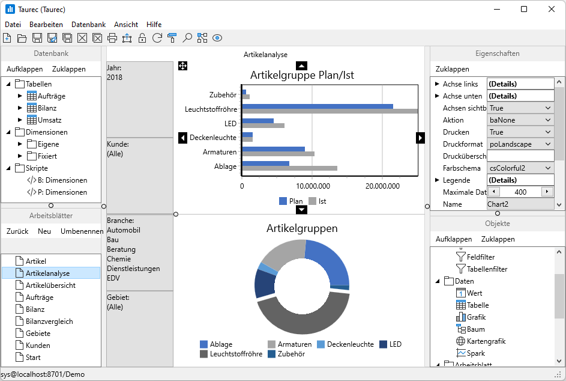
Task: Open the Datenbank menu
Action: click(x=88, y=25)
